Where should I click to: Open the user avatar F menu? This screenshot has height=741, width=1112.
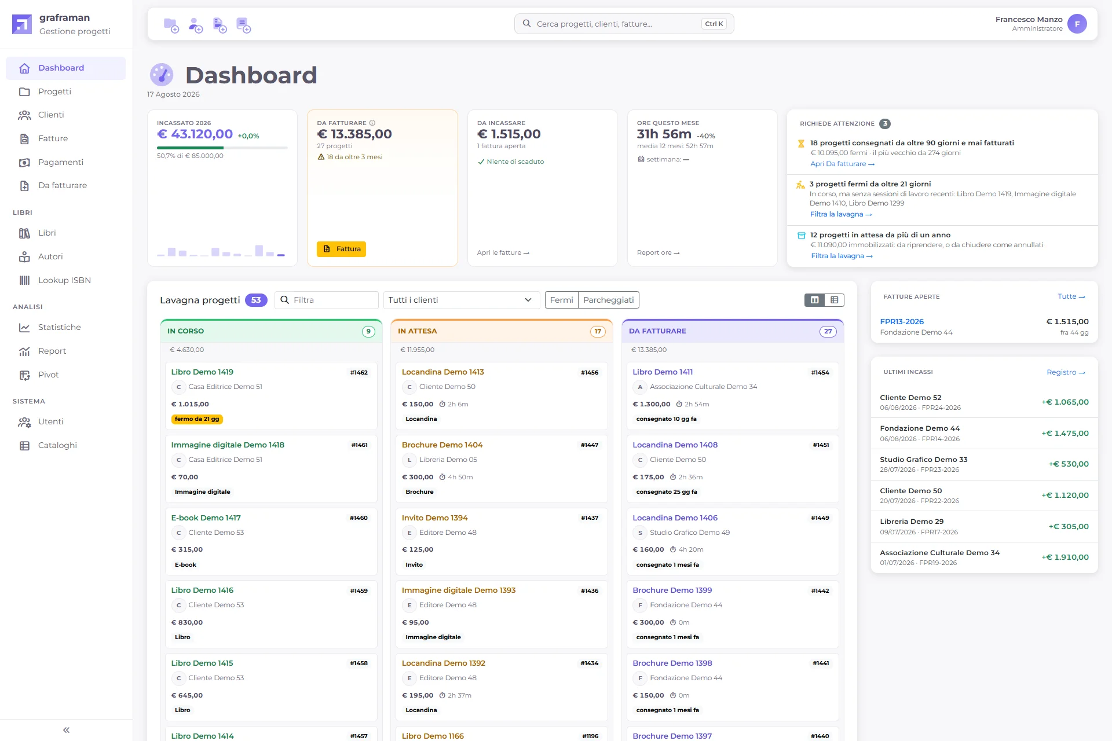(x=1077, y=24)
